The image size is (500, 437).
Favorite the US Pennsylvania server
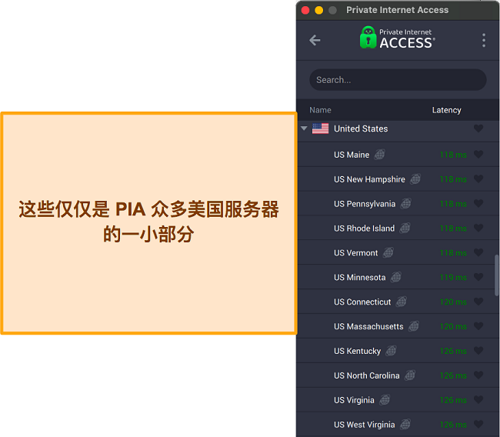click(x=478, y=204)
